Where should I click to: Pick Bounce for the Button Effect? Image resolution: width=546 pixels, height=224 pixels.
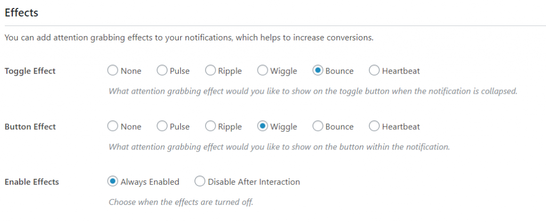point(318,127)
